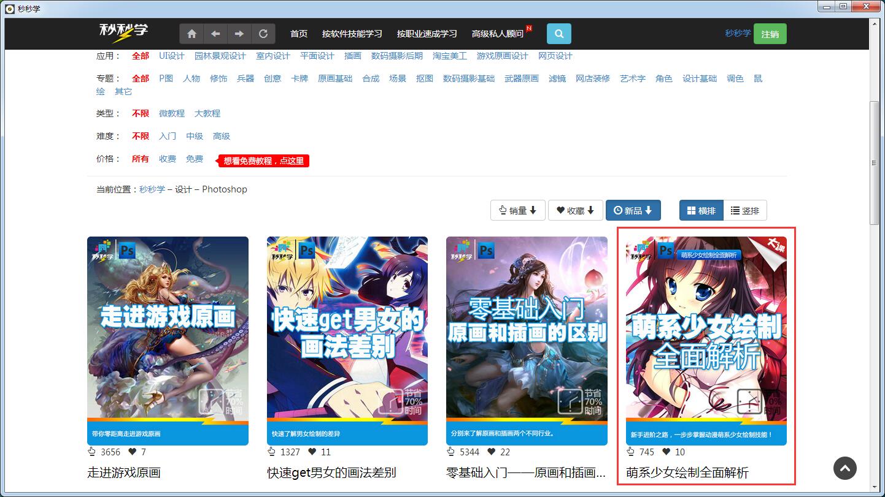Filter application by UI设计

pos(172,56)
